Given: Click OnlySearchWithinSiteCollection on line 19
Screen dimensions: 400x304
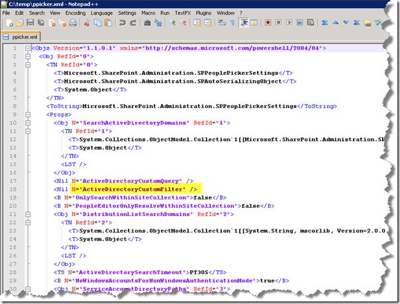Looking at the screenshot, I should point(131,197).
